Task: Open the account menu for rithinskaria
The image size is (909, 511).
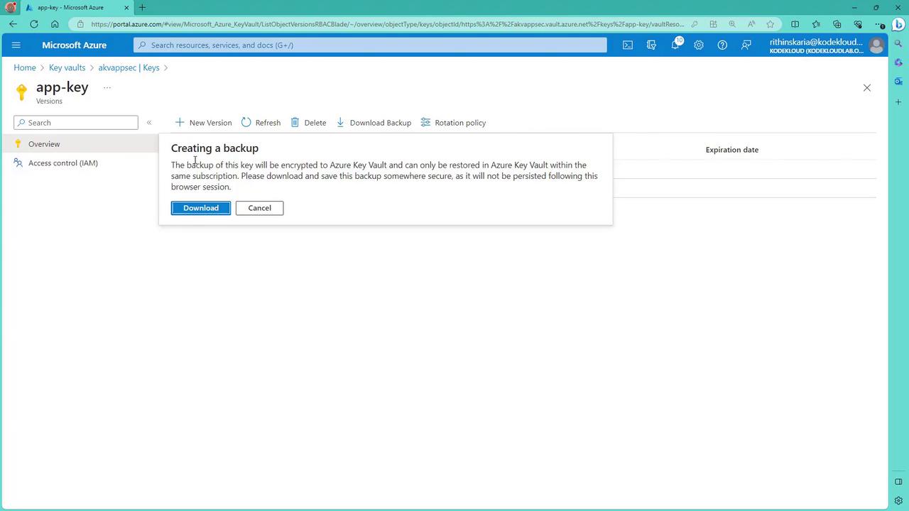Action: pos(827,45)
